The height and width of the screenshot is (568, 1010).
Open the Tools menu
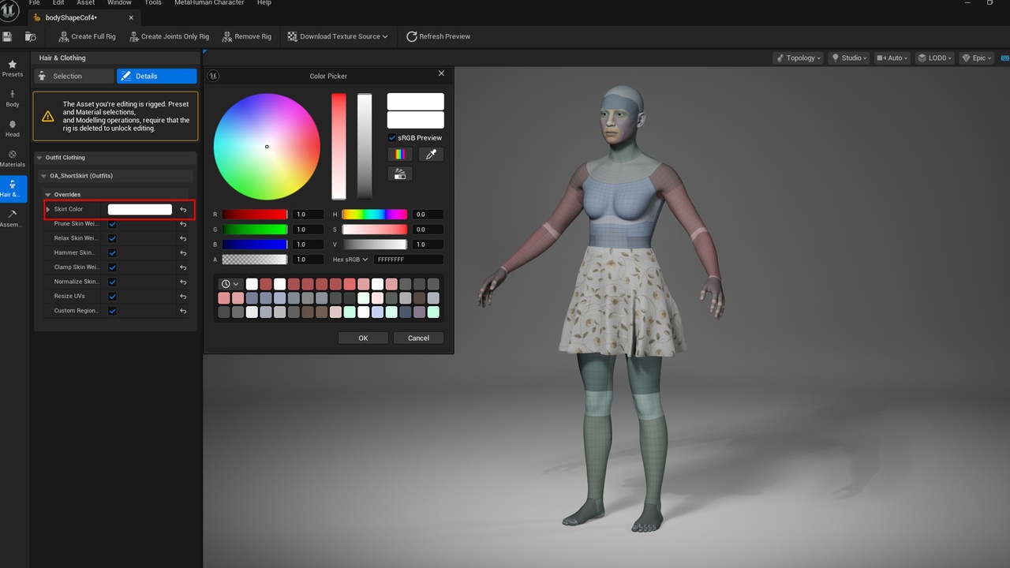pyautogui.click(x=153, y=3)
